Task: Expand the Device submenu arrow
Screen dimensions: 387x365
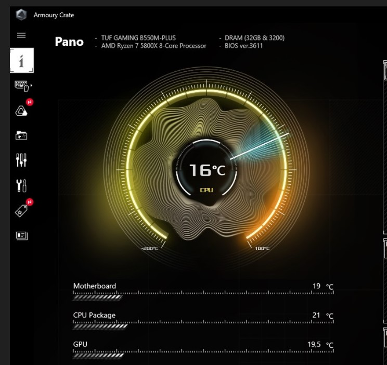Action: coord(31,85)
